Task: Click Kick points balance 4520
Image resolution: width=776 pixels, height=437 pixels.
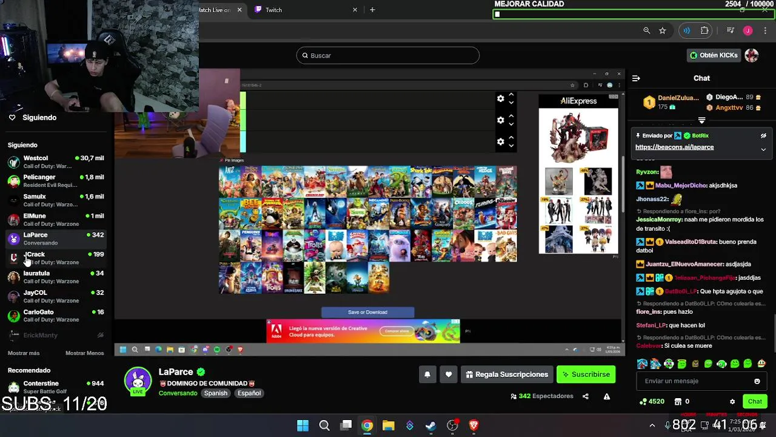Action: [652, 402]
